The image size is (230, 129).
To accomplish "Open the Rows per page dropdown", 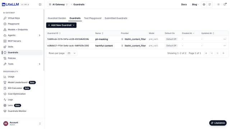I will [72, 53].
